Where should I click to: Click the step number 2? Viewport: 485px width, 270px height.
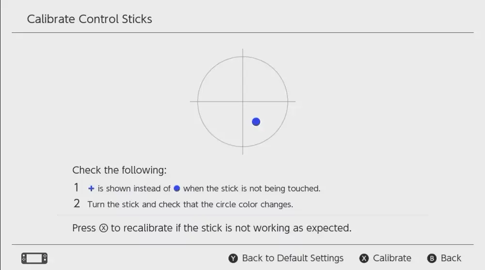(x=77, y=204)
